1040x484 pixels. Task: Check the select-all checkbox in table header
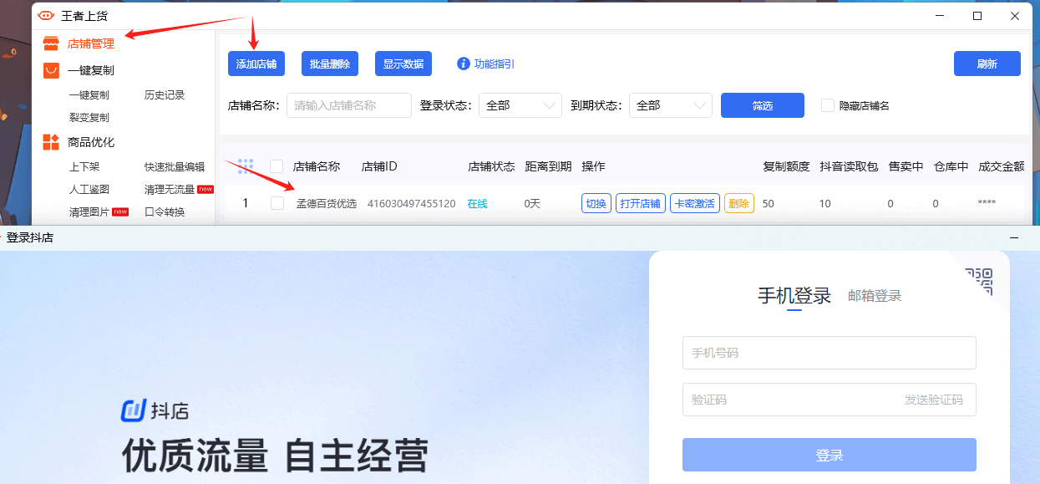point(276,166)
